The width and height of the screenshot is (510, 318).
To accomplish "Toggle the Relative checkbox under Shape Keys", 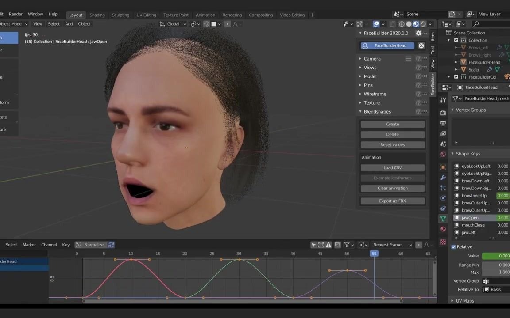I will click(453, 246).
